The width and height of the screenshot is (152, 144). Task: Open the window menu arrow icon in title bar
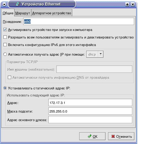point(4,4)
